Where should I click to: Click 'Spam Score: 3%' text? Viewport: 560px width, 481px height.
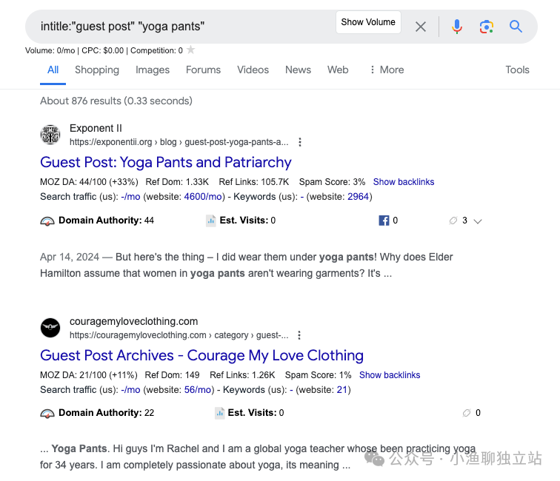332,182
